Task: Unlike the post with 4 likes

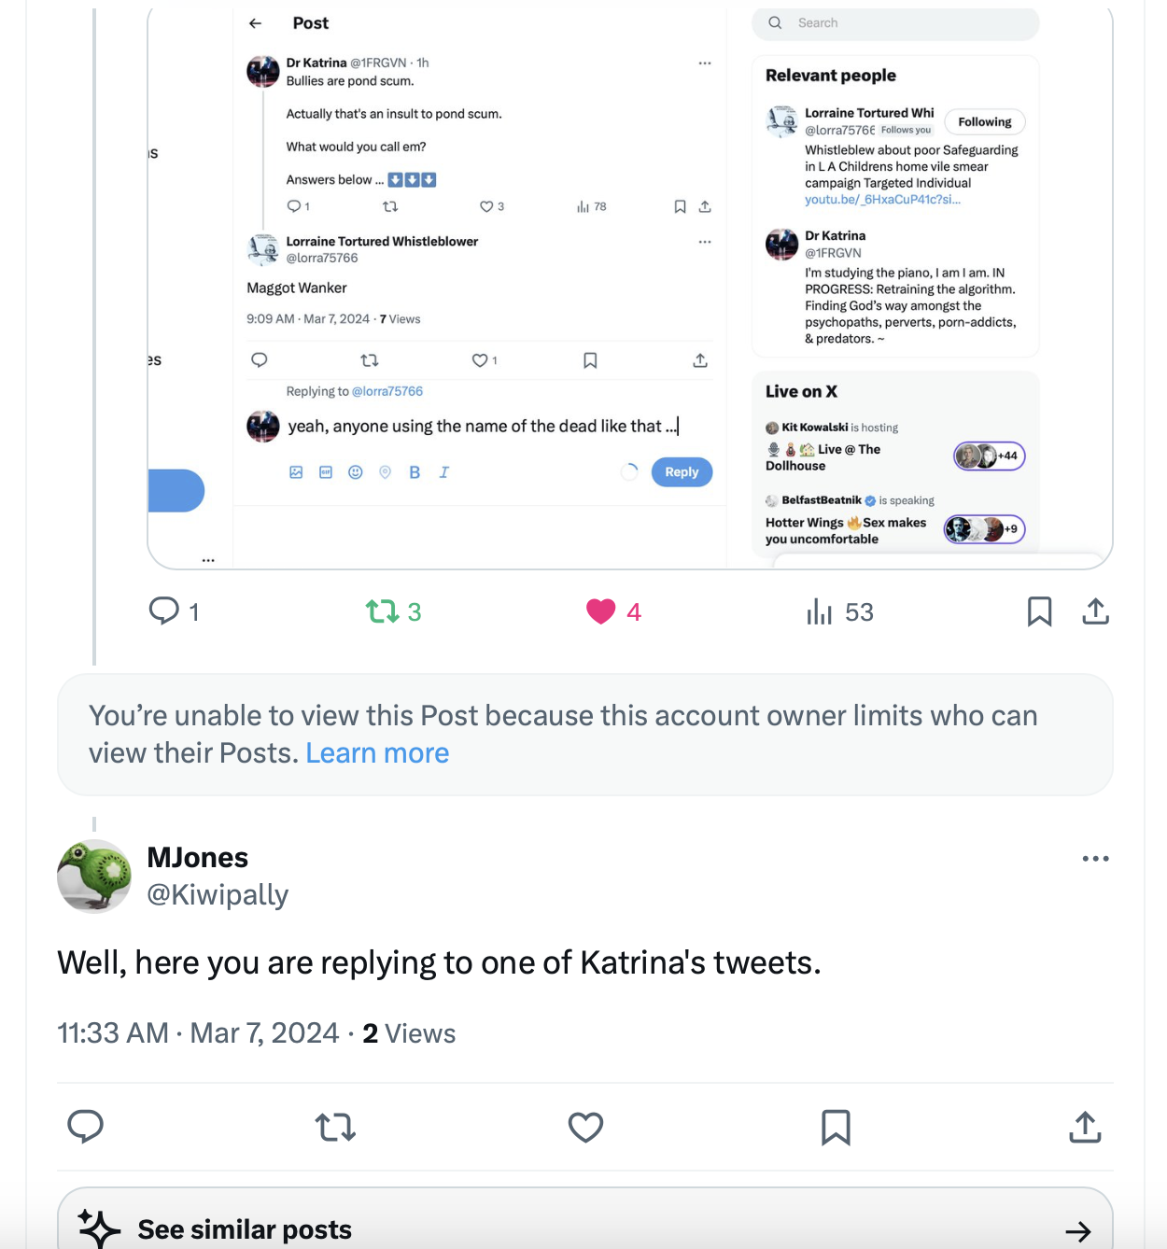Action: click(x=613, y=611)
